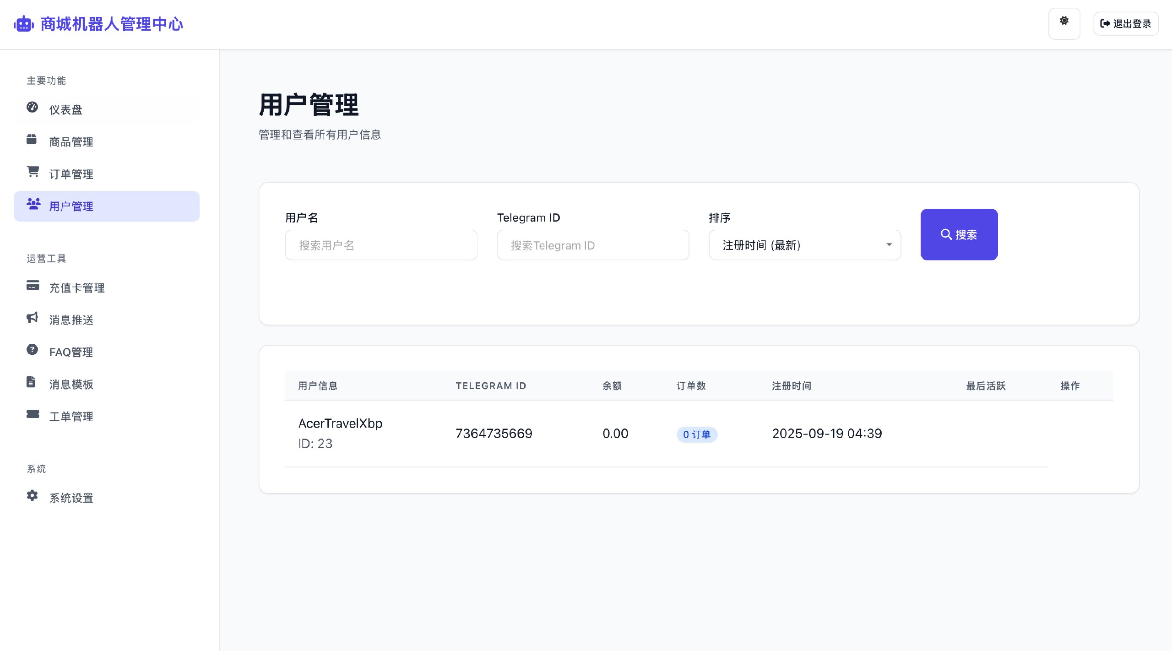Click the document icon for 消息模板

coord(30,383)
